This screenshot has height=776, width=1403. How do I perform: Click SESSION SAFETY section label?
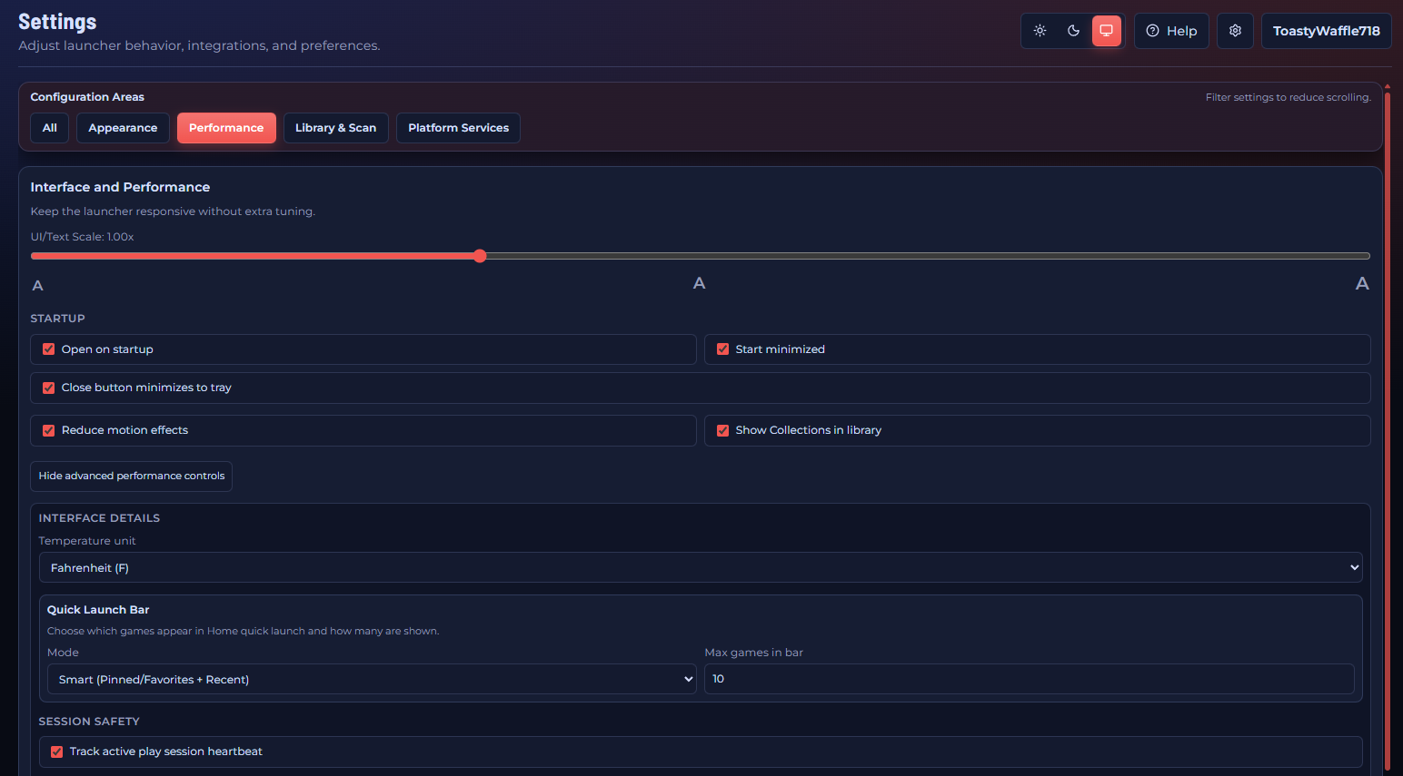[x=89, y=722]
